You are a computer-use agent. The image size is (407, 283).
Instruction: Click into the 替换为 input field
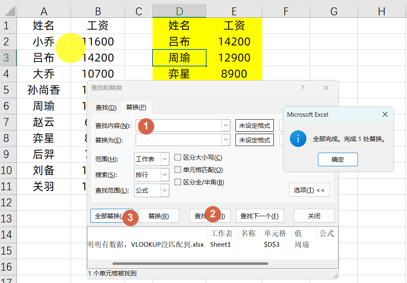179,140
